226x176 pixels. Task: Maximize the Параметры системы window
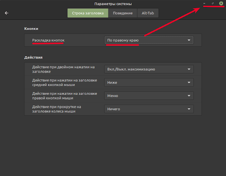coord(213,3)
